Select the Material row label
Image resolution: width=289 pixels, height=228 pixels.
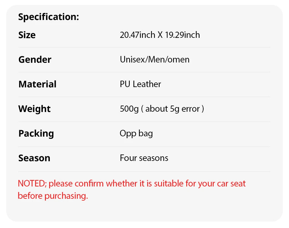coord(37,84)
